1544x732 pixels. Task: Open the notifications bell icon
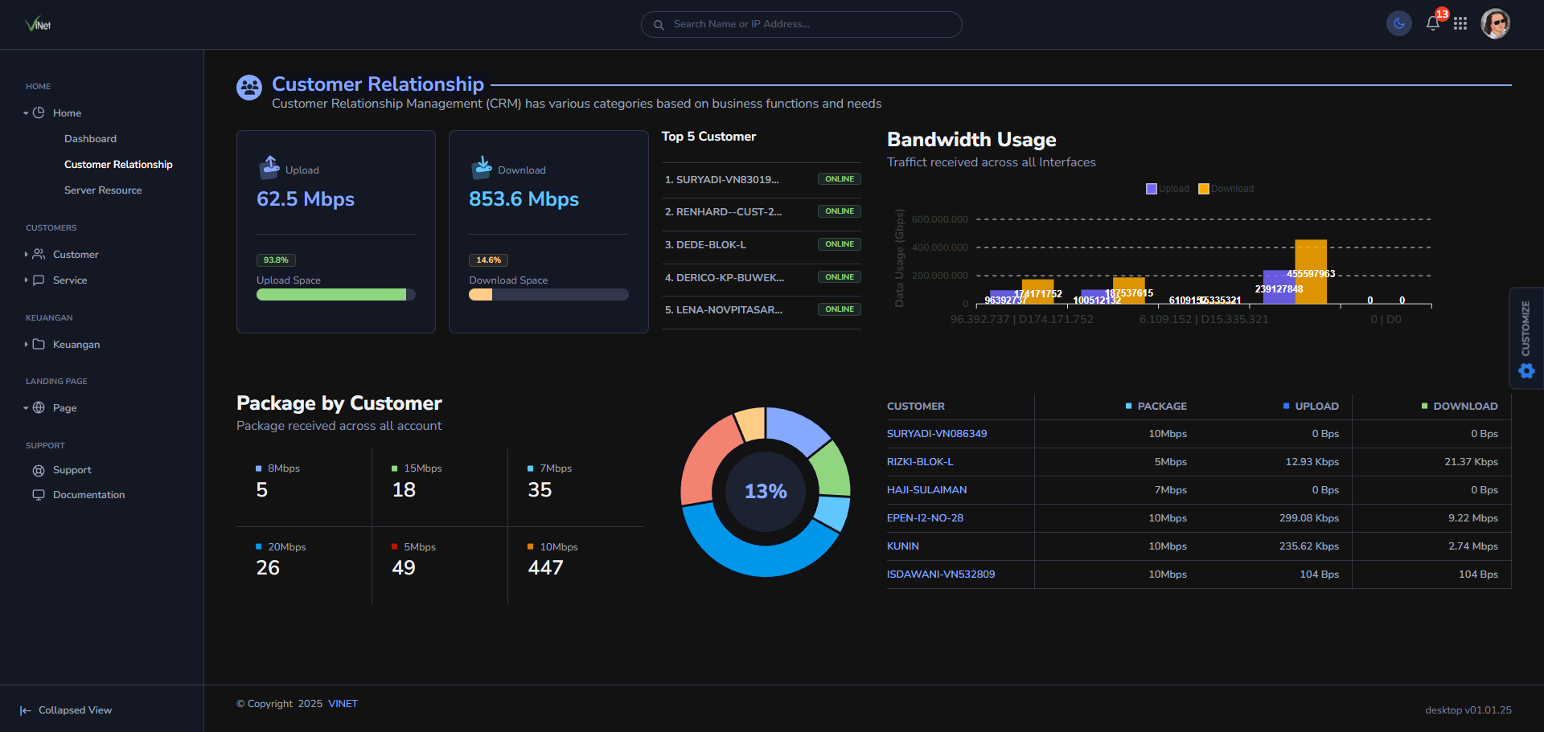click(1432, 23)
